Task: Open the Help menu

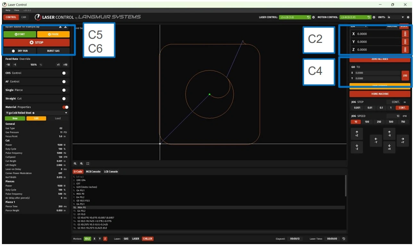Action: point(8,10)
